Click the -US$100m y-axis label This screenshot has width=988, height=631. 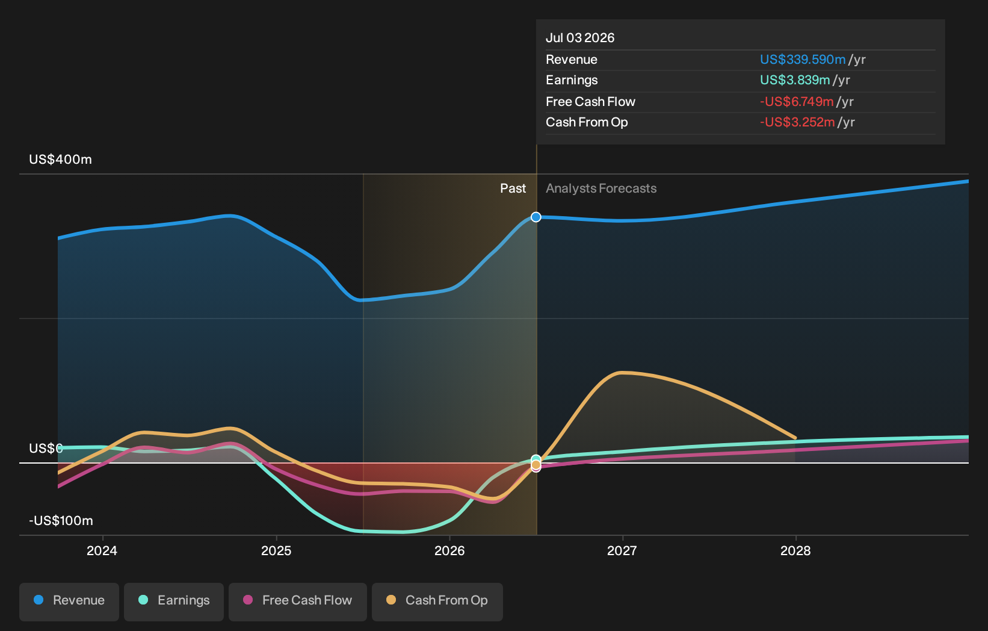click(x=61, y=521)
